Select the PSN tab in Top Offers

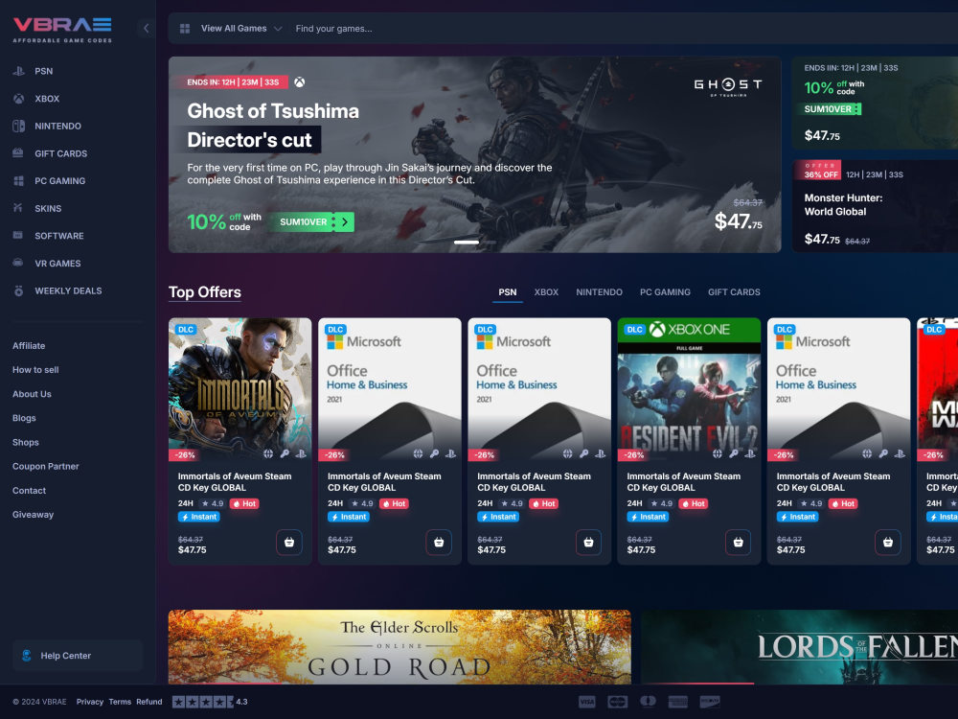click(507, 292)
